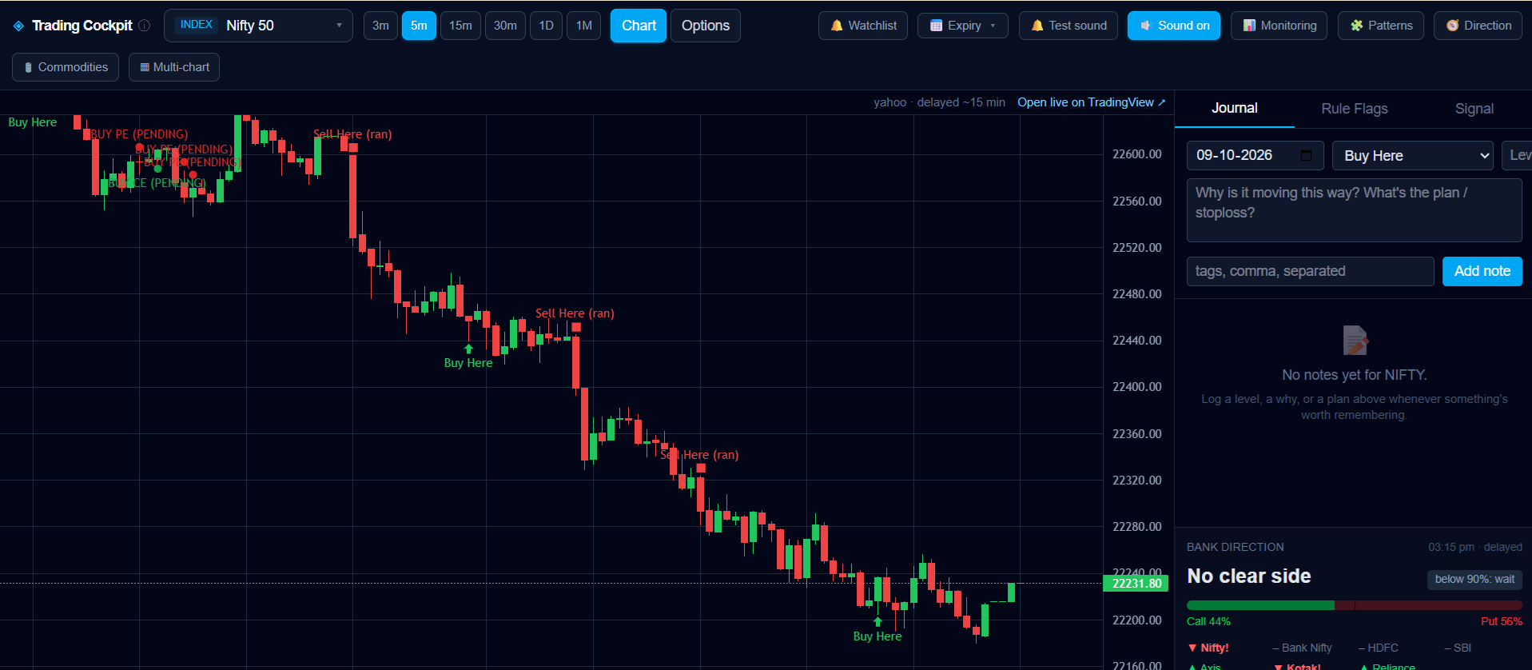This screenshot has height=670, width=1532.
Task: Switch to Chart view
Action: click(x=639, y=26)
